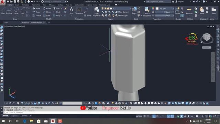The height and width of the screenshot is (124, 220).
Task: Click the Array tool
Action: click(57, 15)
